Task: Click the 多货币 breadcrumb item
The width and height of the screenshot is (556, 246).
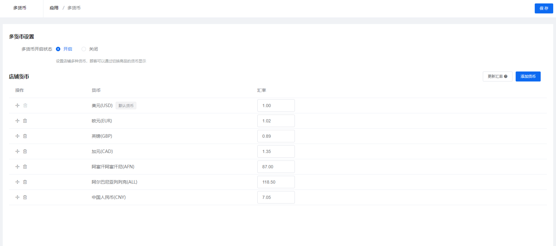Action: coord(74,8)
